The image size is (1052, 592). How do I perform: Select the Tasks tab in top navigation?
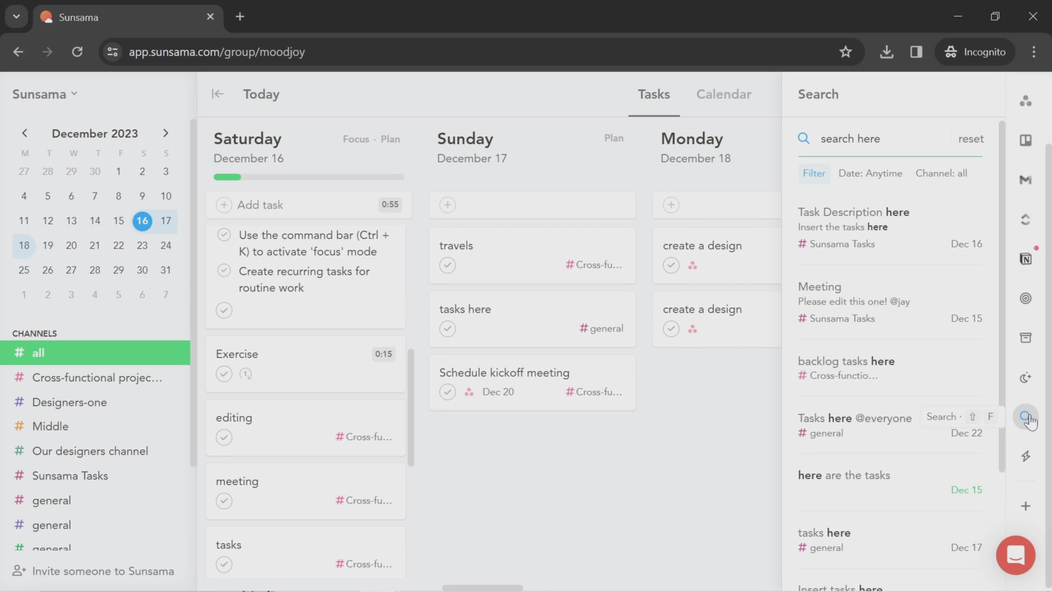(654, 94)
